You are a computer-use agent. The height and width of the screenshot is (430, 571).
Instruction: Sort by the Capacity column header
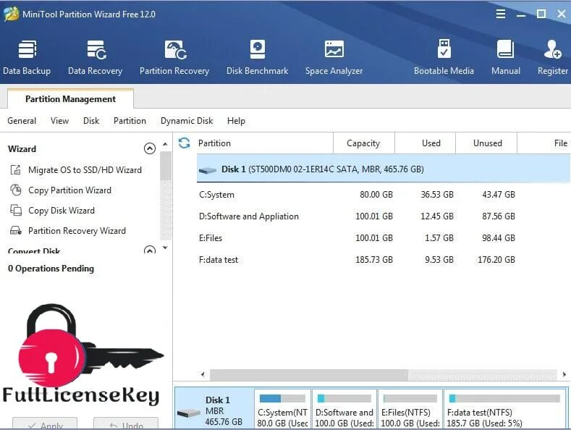point(363,143)
